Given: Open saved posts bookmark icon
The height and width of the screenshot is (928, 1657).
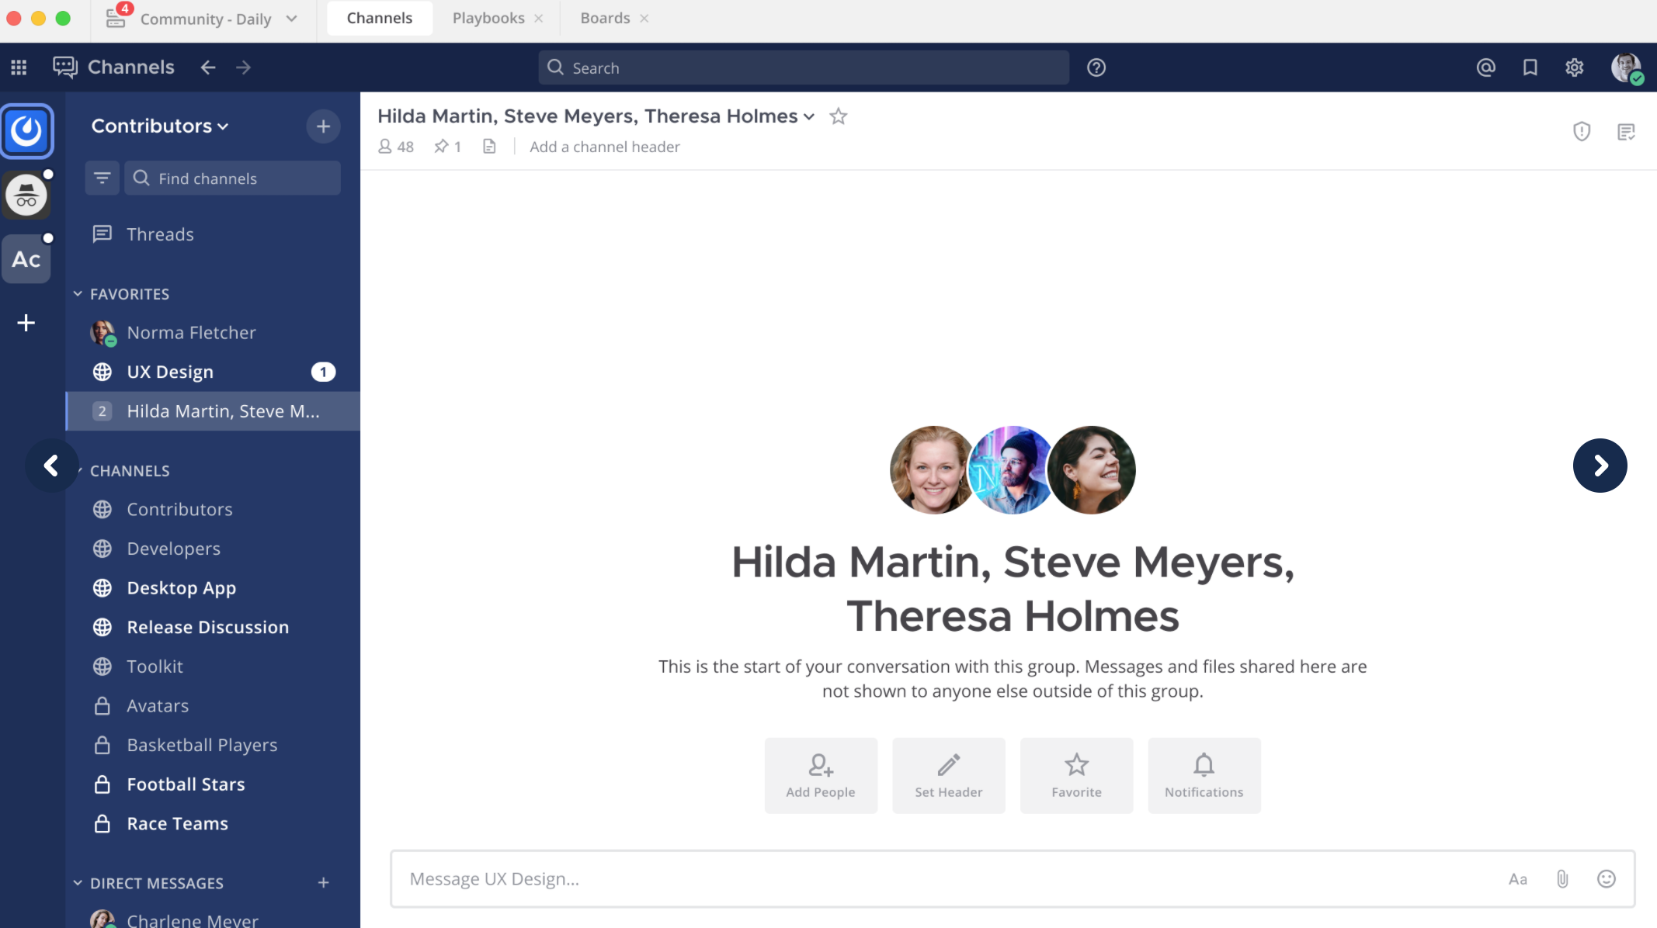Looking at the screenshot, I should pyautogui.click(x=1529, y=68).
